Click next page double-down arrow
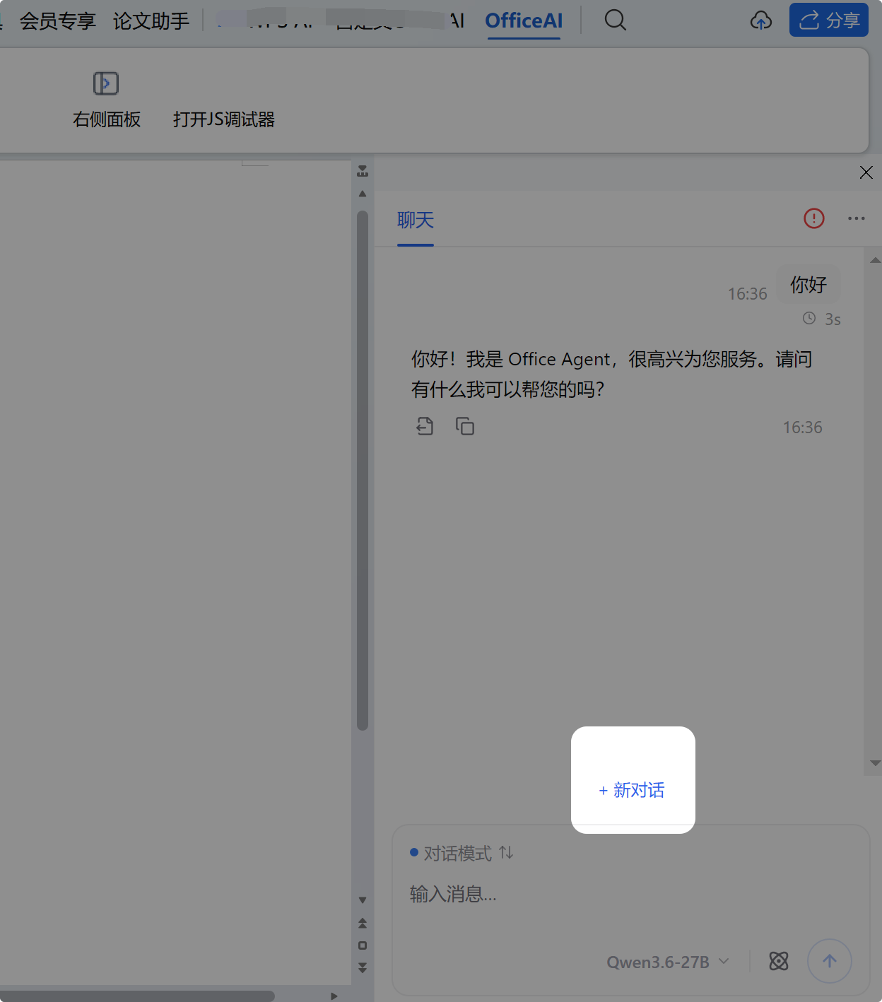The width and height of the screenshot is (882, 1002). coord(363,968)
